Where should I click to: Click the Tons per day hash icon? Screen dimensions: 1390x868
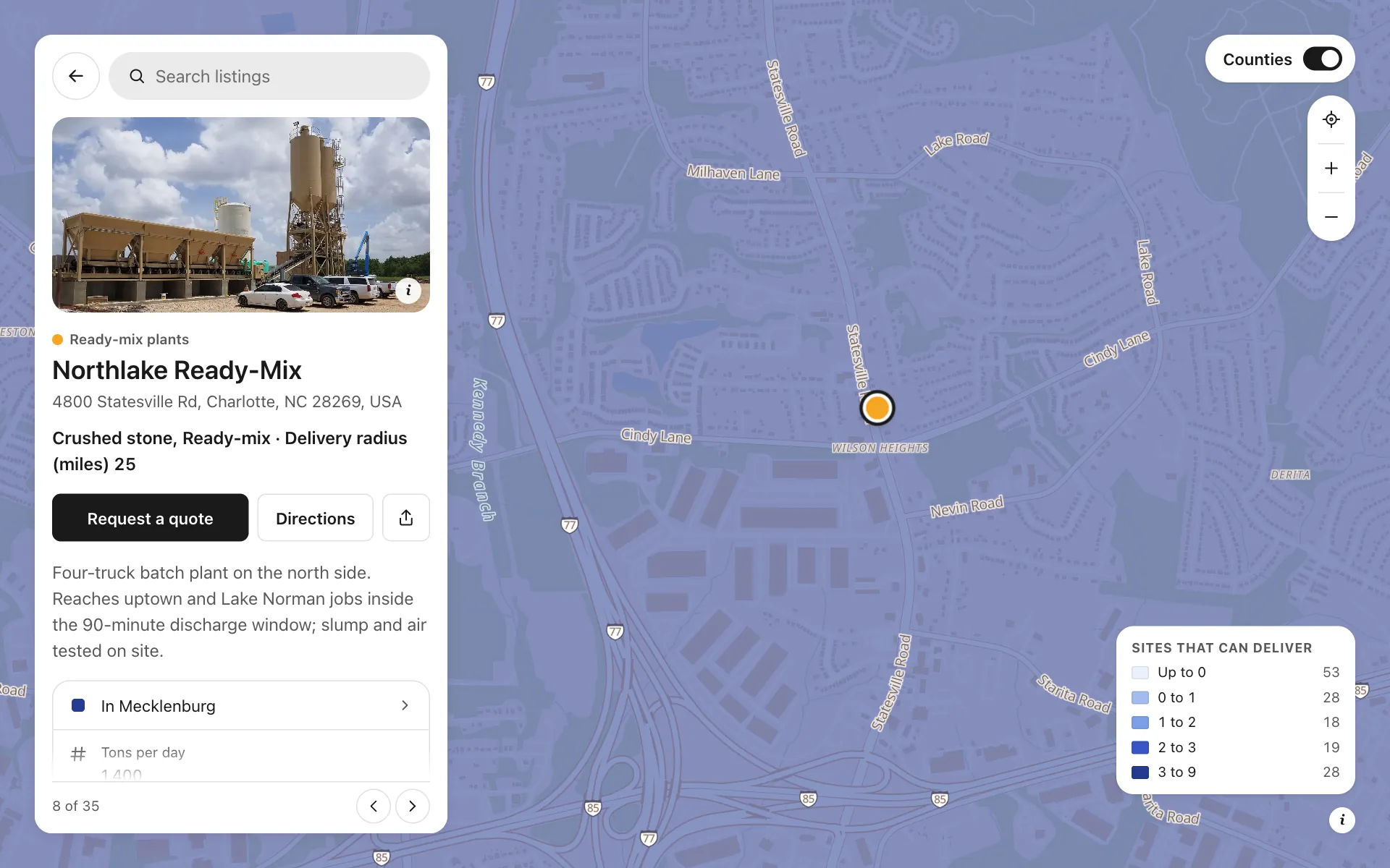coord(78,754)
